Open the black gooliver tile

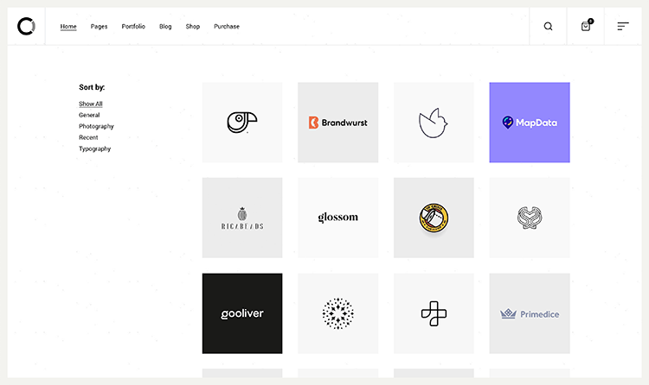pos(242,313)
